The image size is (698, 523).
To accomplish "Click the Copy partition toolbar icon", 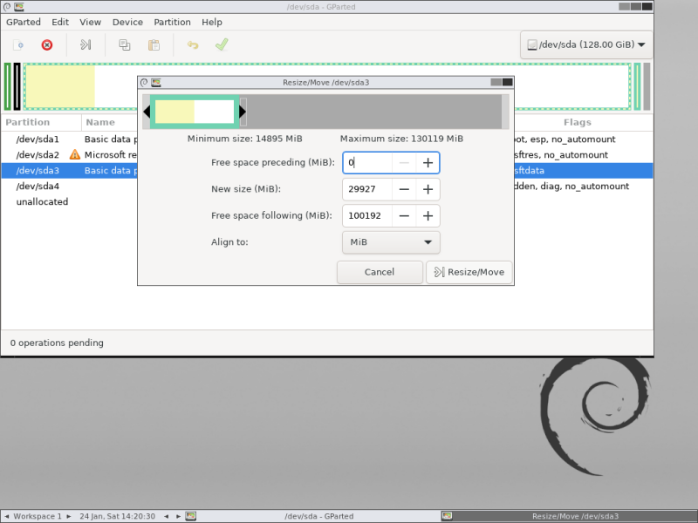I will pos(125,45).
